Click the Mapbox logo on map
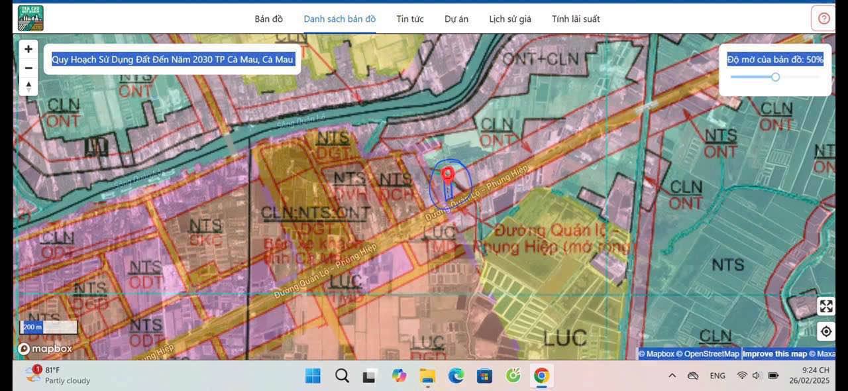This screenshot has height=391, width=848. (x=44, y=349)
